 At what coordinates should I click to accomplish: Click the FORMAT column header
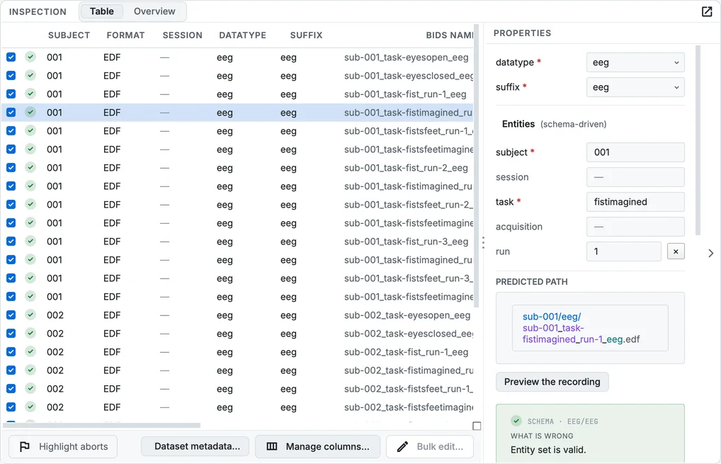[x=125, y=35]
